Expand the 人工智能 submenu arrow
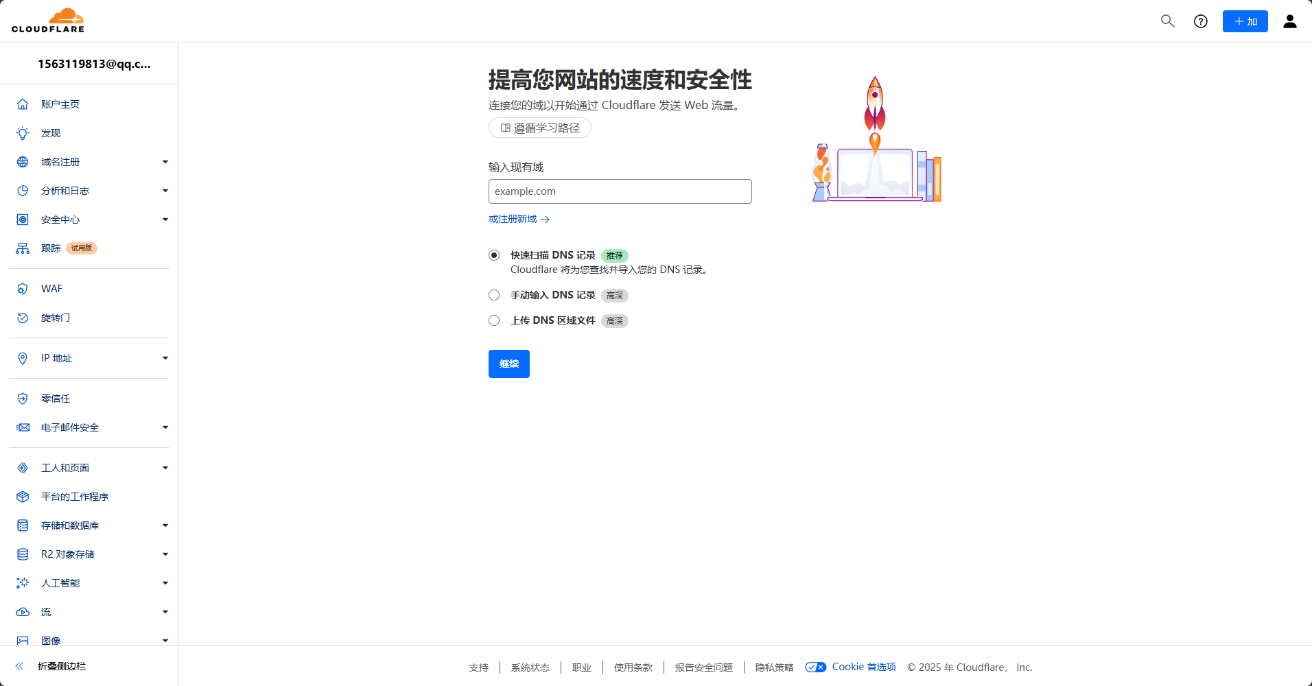 tap(165, 583)
